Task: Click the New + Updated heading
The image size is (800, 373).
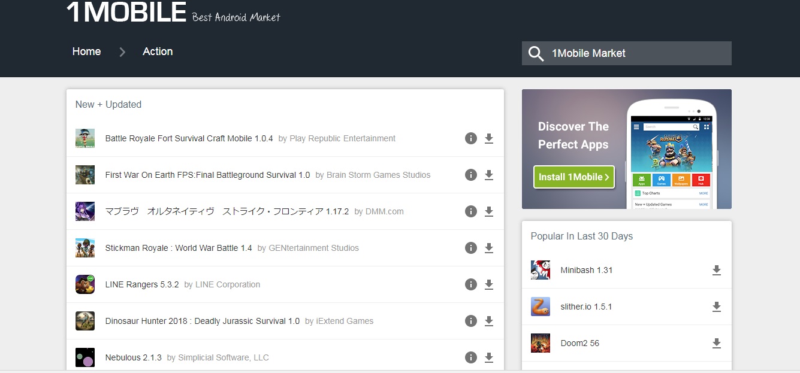Action: click(x=108, y=104)
